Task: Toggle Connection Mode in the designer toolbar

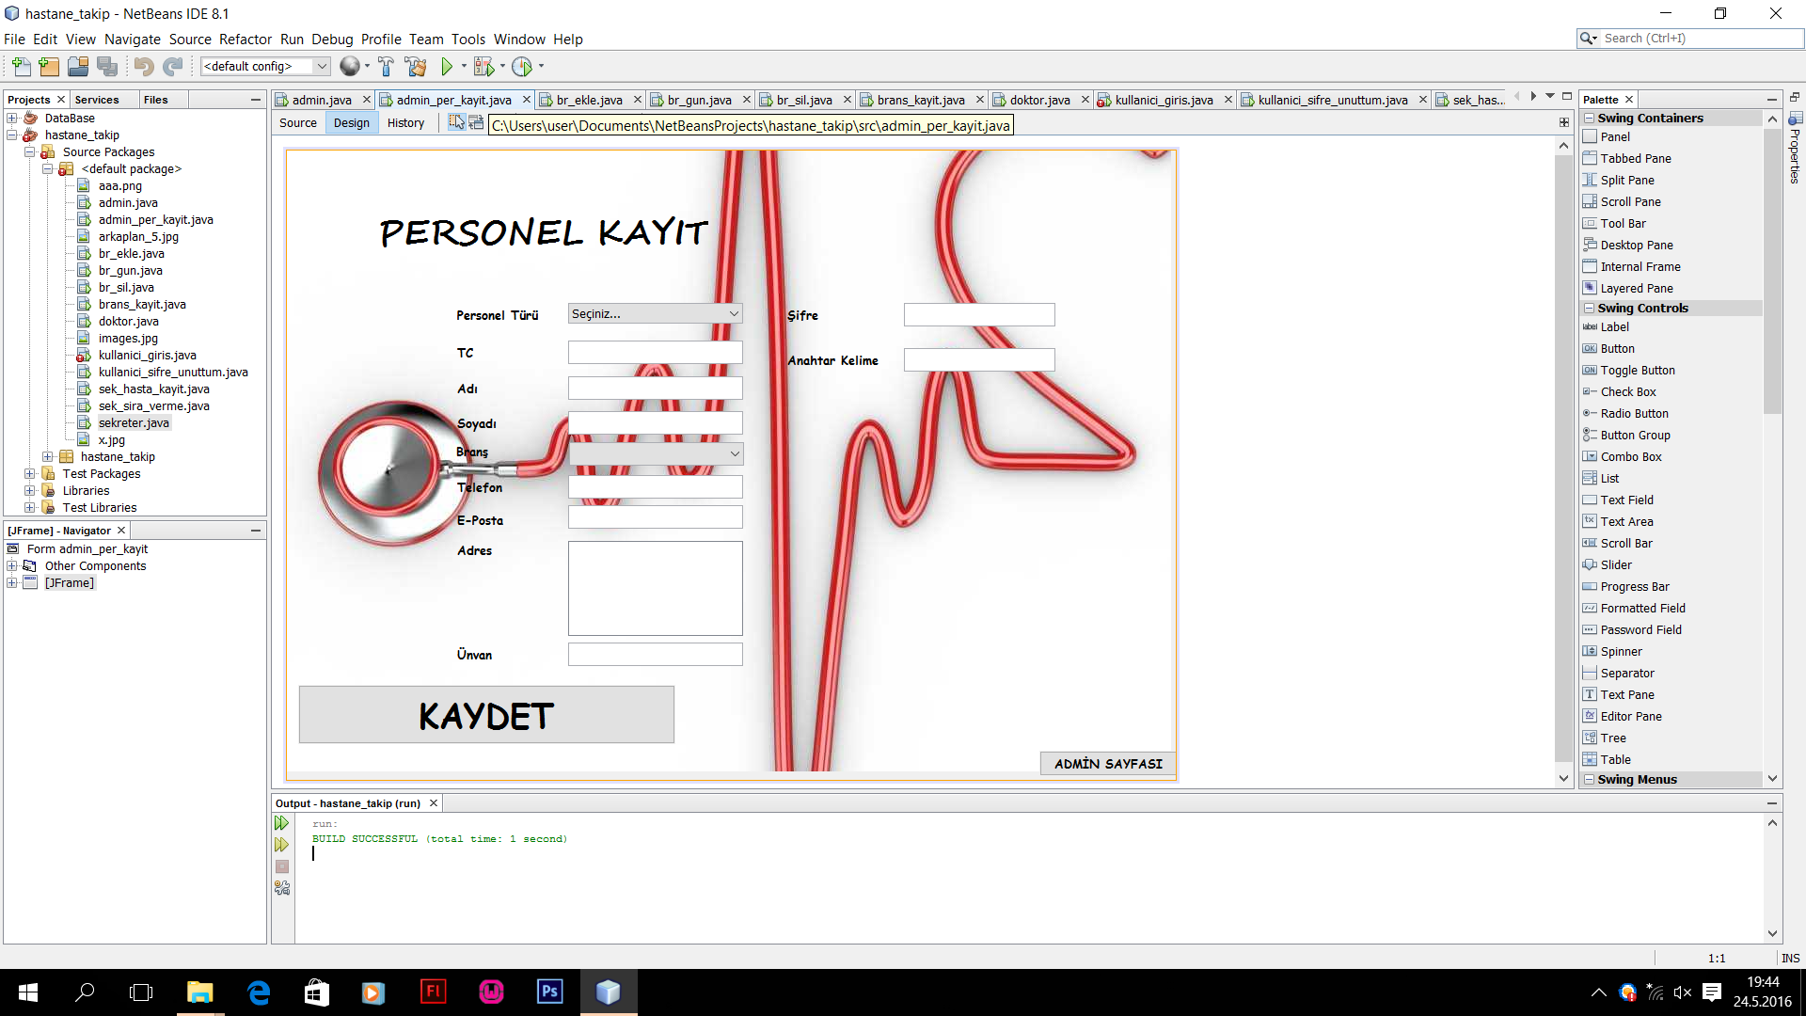Action: (x=476, y=122)
